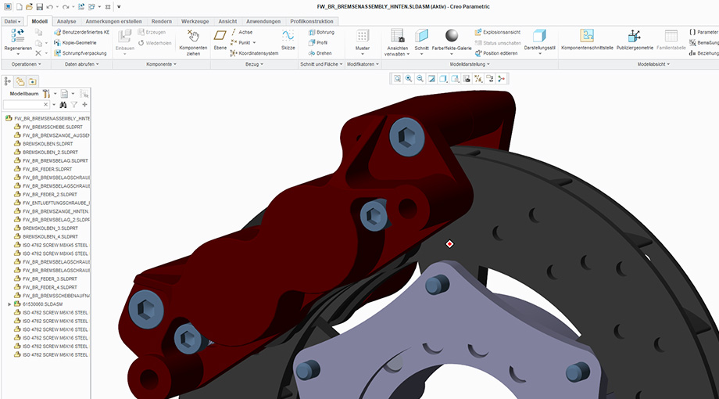The image size is (719, 399).
Task: Click the model tree search field
Action: click(25, 104)
